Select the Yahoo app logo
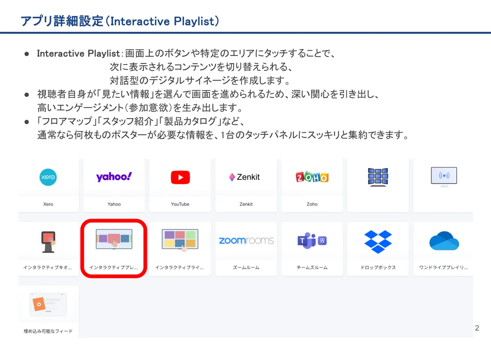 114,177
